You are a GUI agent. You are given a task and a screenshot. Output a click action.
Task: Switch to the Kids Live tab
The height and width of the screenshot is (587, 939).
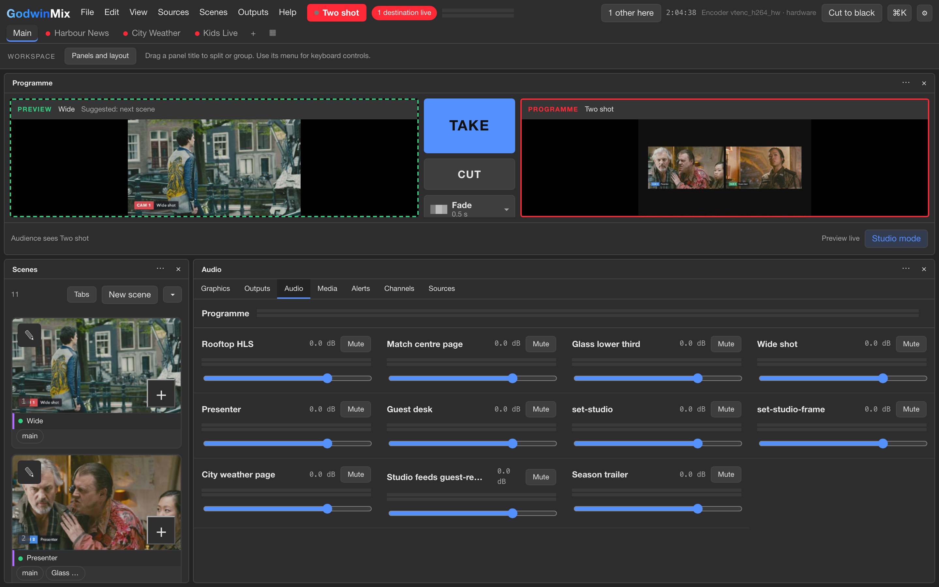216,33
